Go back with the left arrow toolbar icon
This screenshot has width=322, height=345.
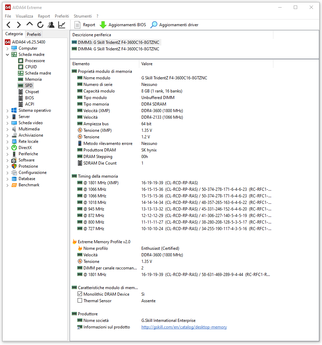(8, 25)
